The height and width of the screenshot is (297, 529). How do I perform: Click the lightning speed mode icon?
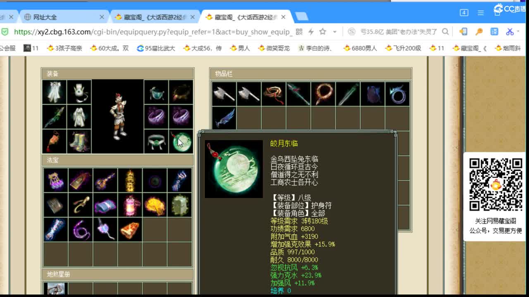[x=311, y=32]
